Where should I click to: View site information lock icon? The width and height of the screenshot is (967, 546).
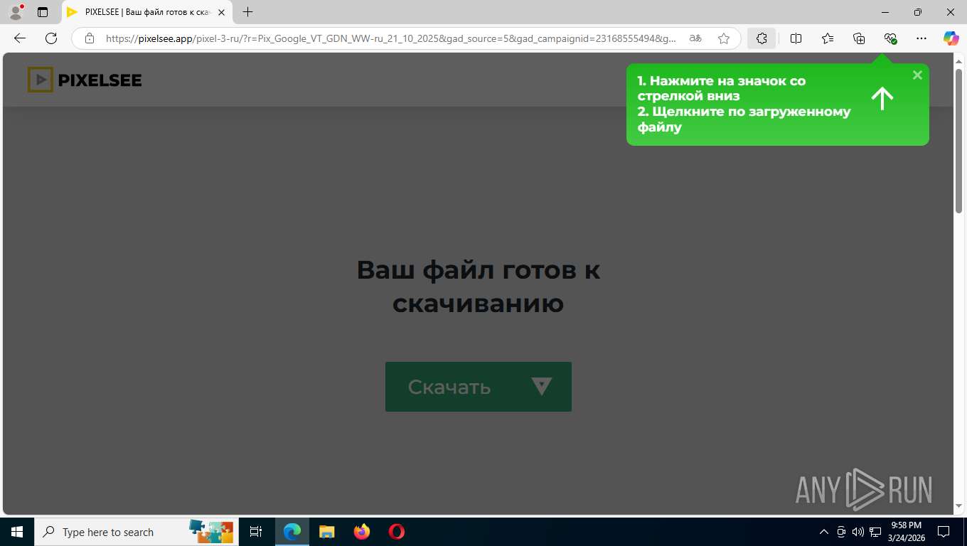pyautogui.click(x=89, y=38)
